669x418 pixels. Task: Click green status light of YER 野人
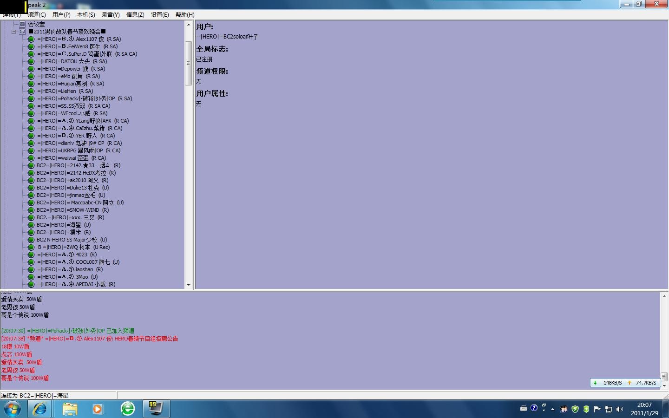31,136
